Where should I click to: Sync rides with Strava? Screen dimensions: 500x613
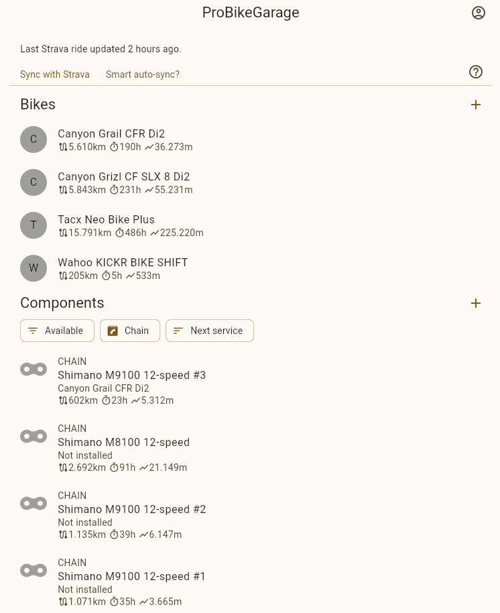[x=55, y=74]
